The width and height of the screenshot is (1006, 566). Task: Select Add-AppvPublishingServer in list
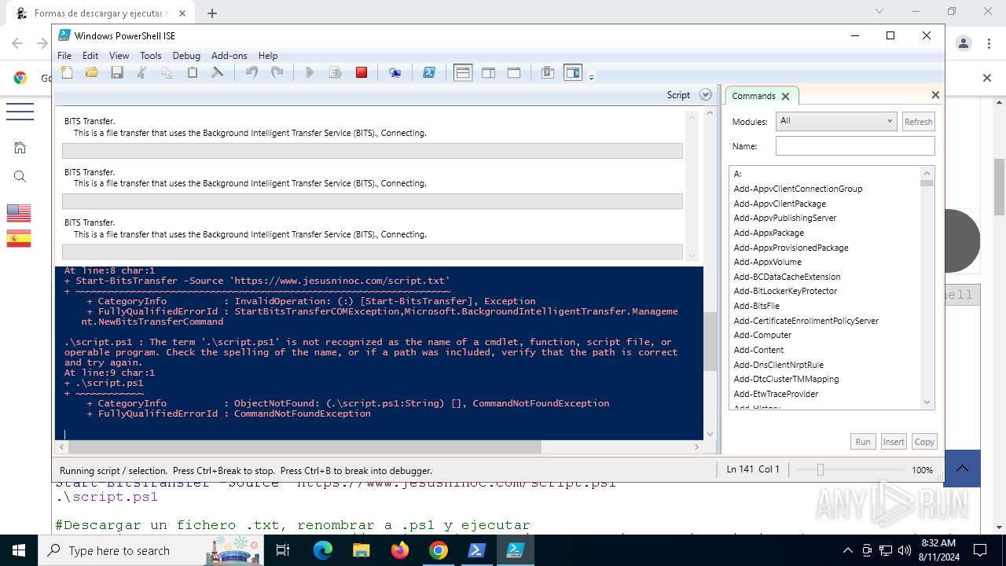coord(784,218)
